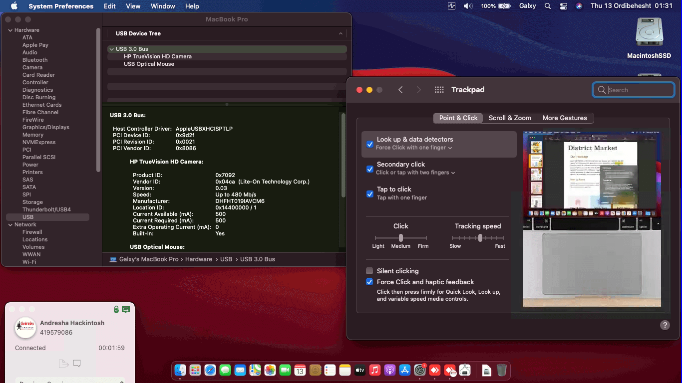
Task: Collapse the USB Device Tree header chevron
Action: click(341, 33)
